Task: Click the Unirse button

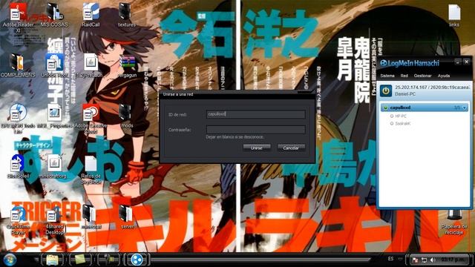Action: pyautogui.click(x=257, y=148)
